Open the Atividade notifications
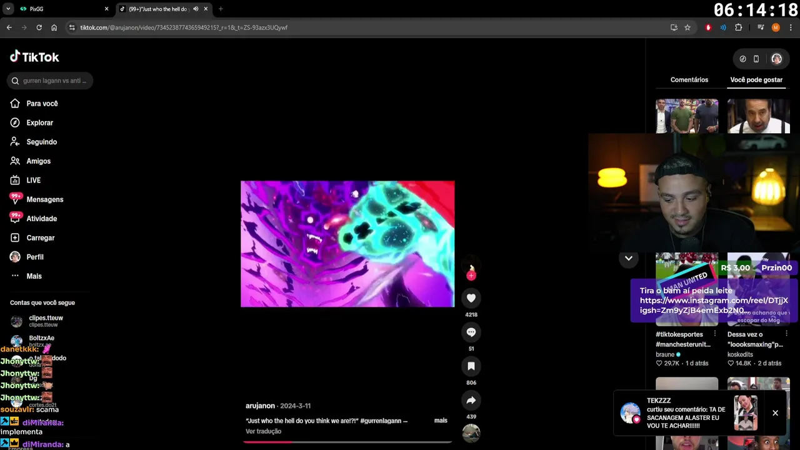 pos(41,219)
